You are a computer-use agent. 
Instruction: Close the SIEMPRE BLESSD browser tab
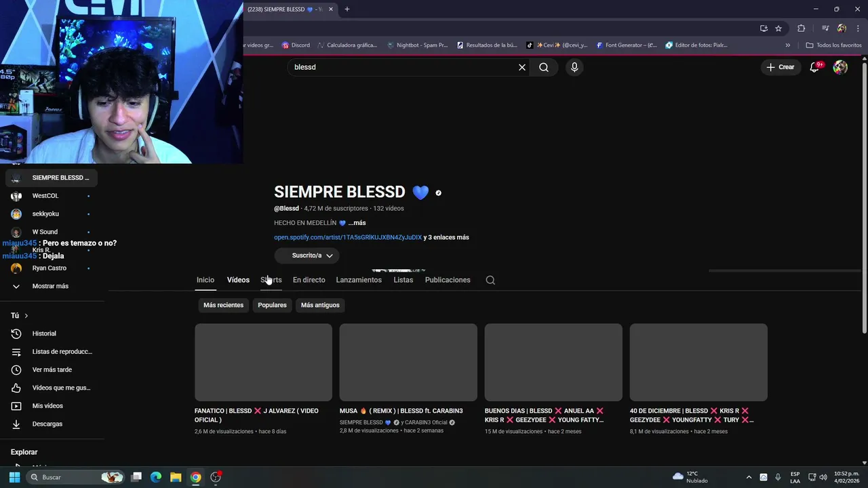[x=331, y=9]
